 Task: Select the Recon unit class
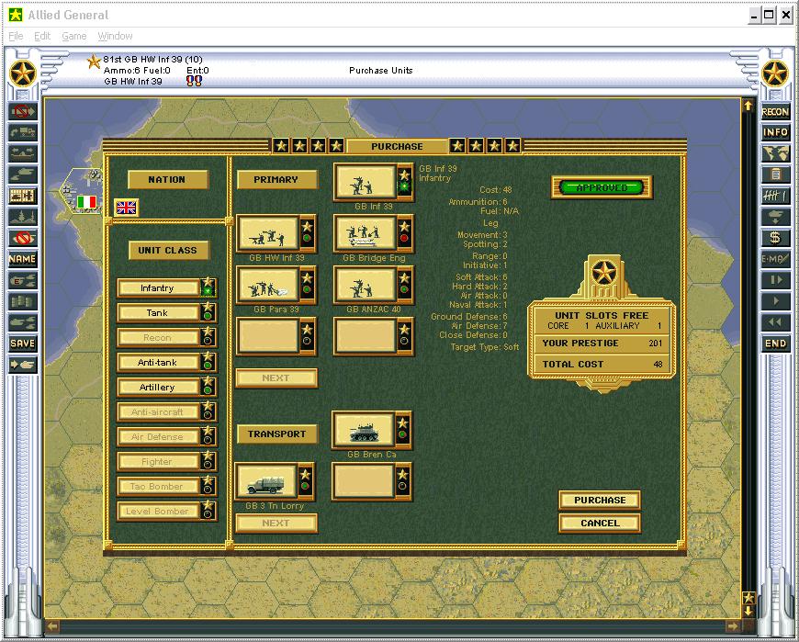coord(157,337)
